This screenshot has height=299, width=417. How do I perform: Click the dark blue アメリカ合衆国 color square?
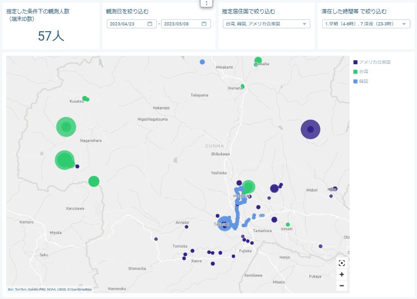[x=355, y=62]
